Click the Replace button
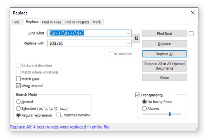 click(164, 44)
